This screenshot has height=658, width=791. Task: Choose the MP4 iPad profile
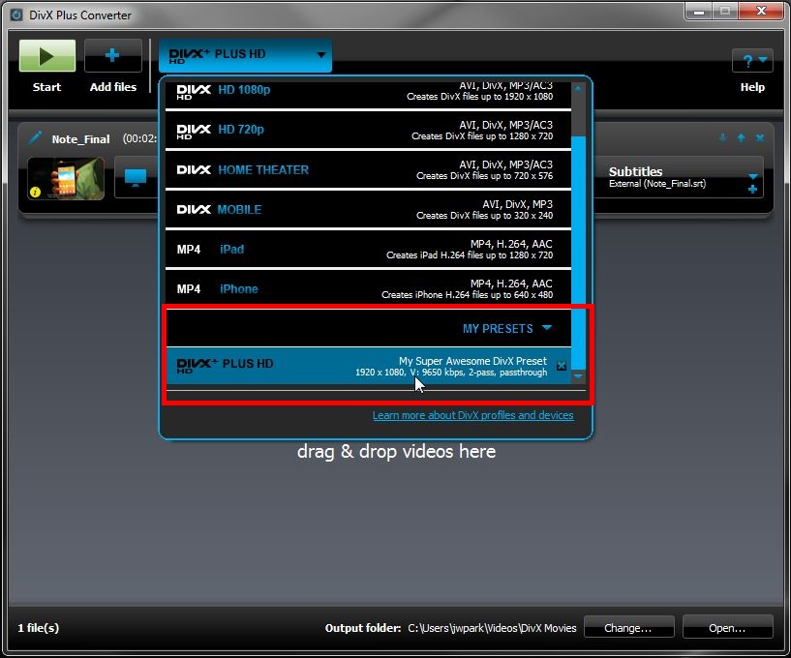click(368, 249)
